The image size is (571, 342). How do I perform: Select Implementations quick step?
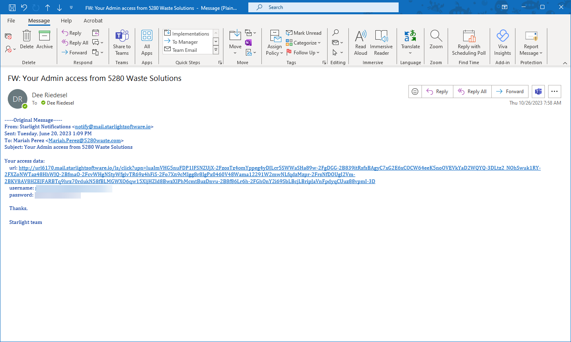pyautogui.click(x=187, y=34)
